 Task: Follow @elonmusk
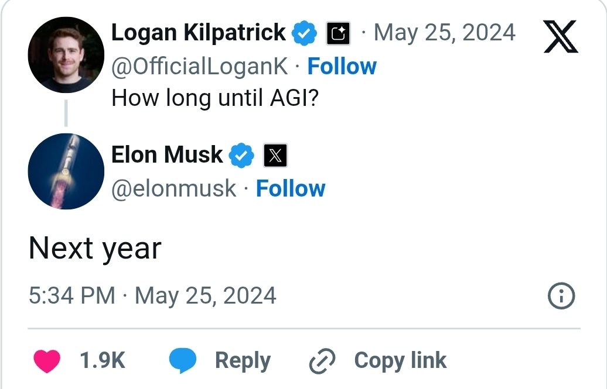pyautogui.click(x=291, y=189)
